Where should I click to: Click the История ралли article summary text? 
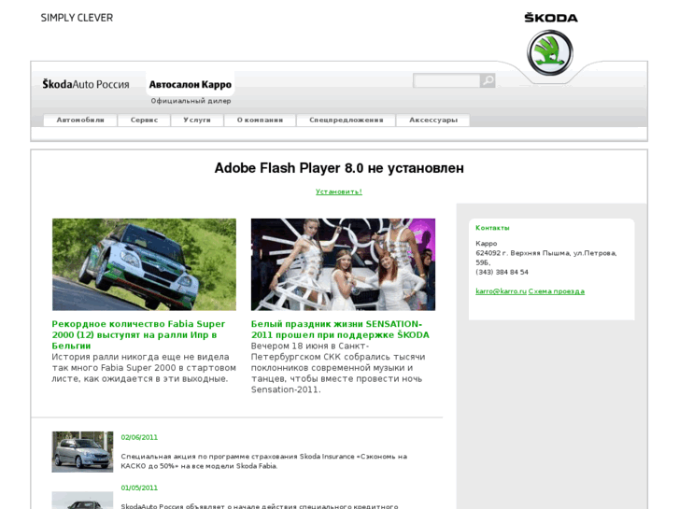(144, 368)
